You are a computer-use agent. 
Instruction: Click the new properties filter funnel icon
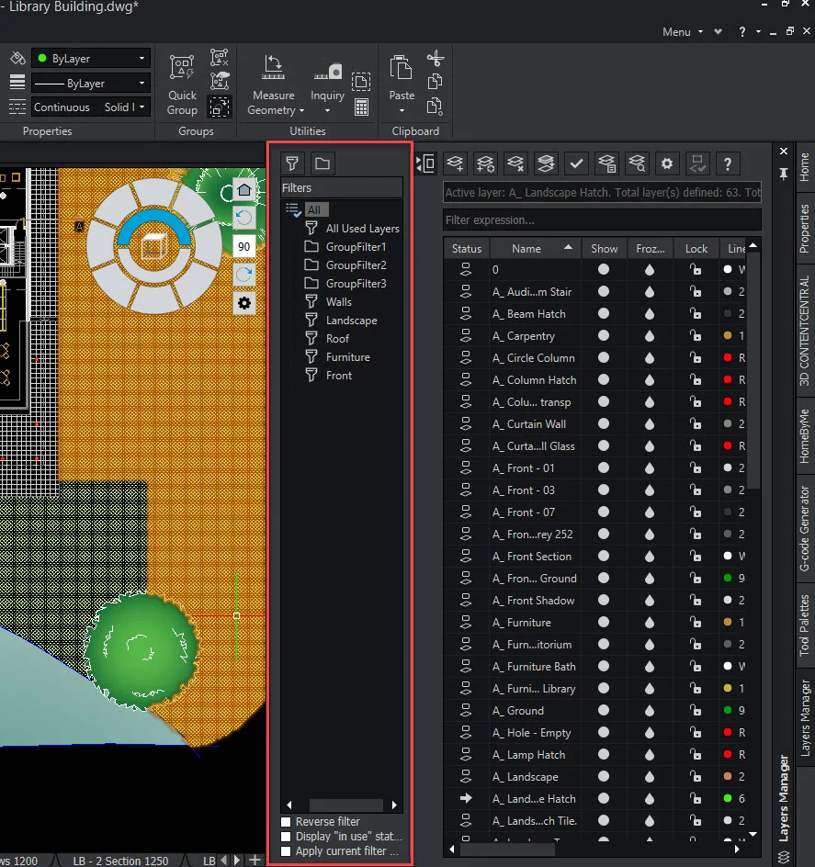[292, 163]
